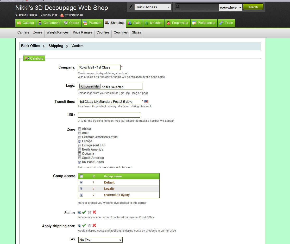Check the Africa zone checkbox
Screen dimensions: 290x244
click(x=79, y=129)
